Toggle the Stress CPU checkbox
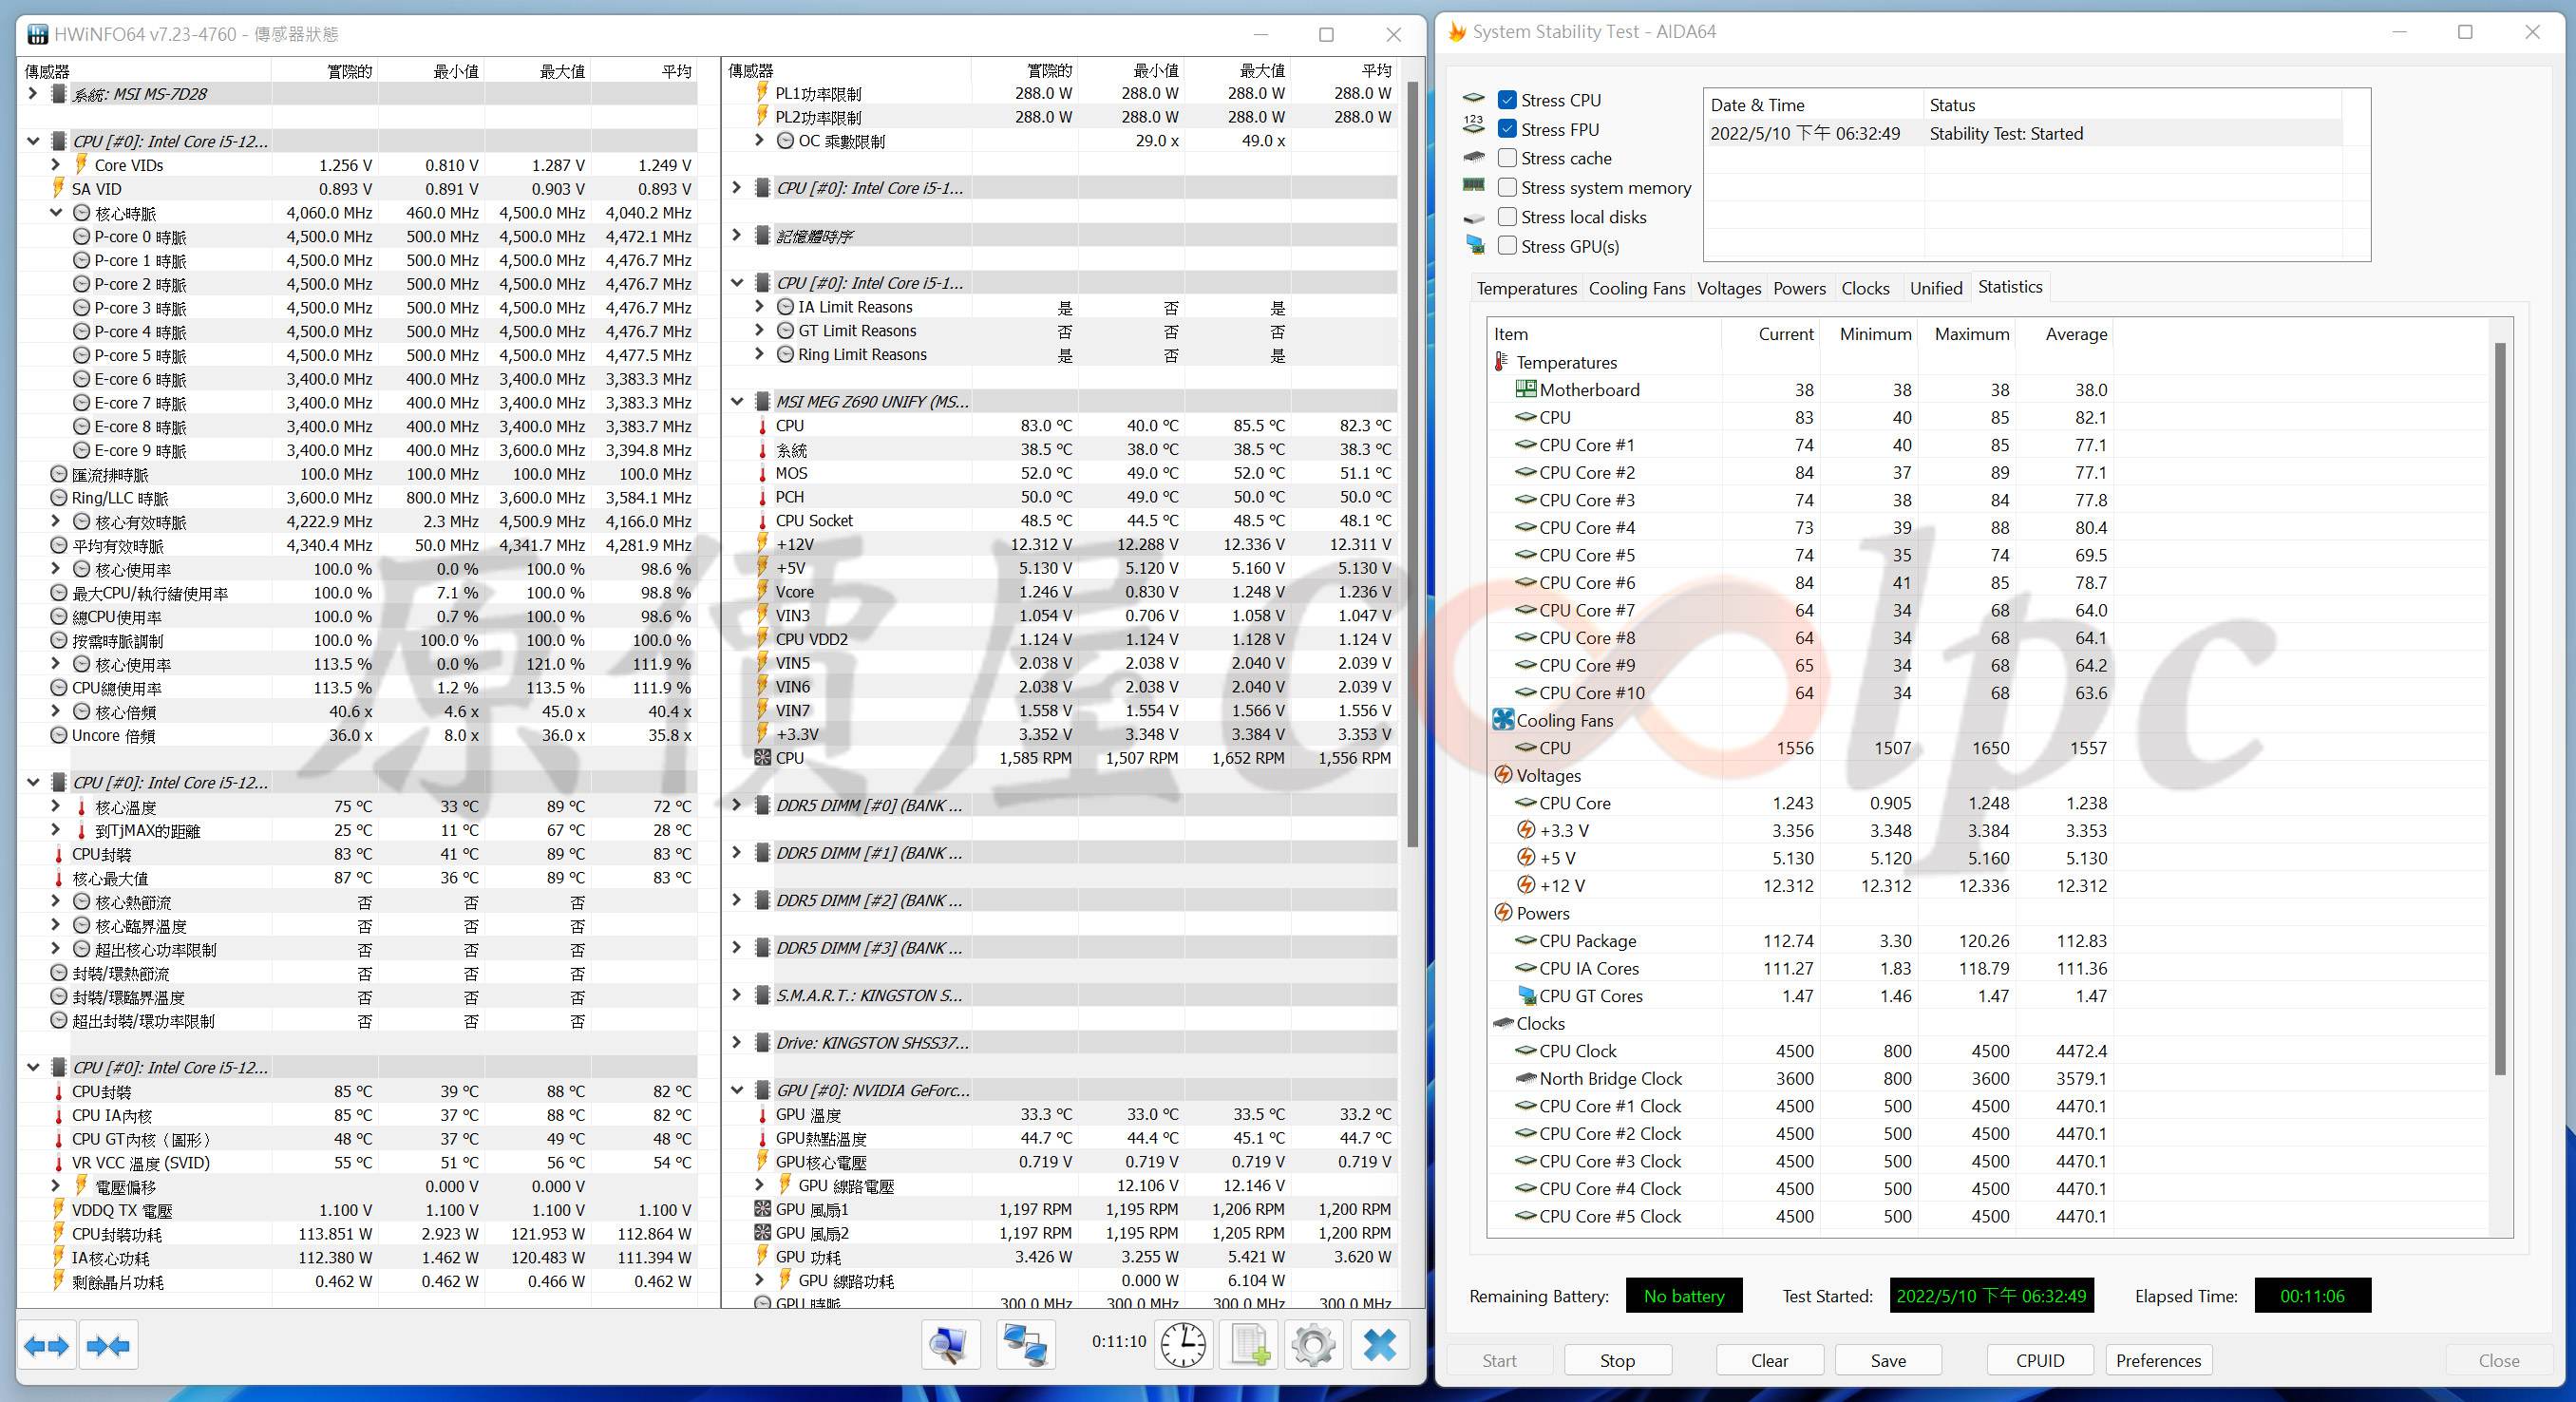 tap(1507, 100)
